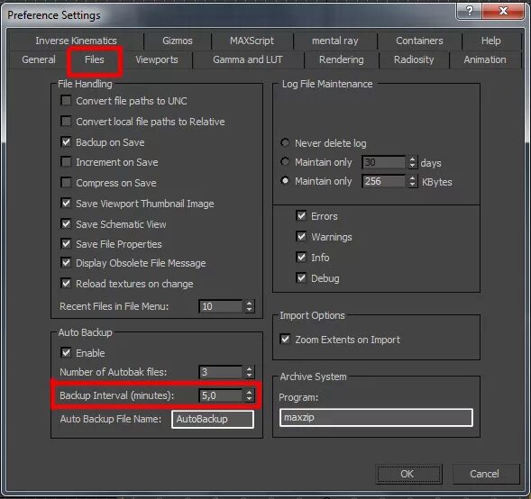Turn on Compress on Save
The width and height of the screenshot is (531, 499).
pyautogui.click(x=66, y=183)
